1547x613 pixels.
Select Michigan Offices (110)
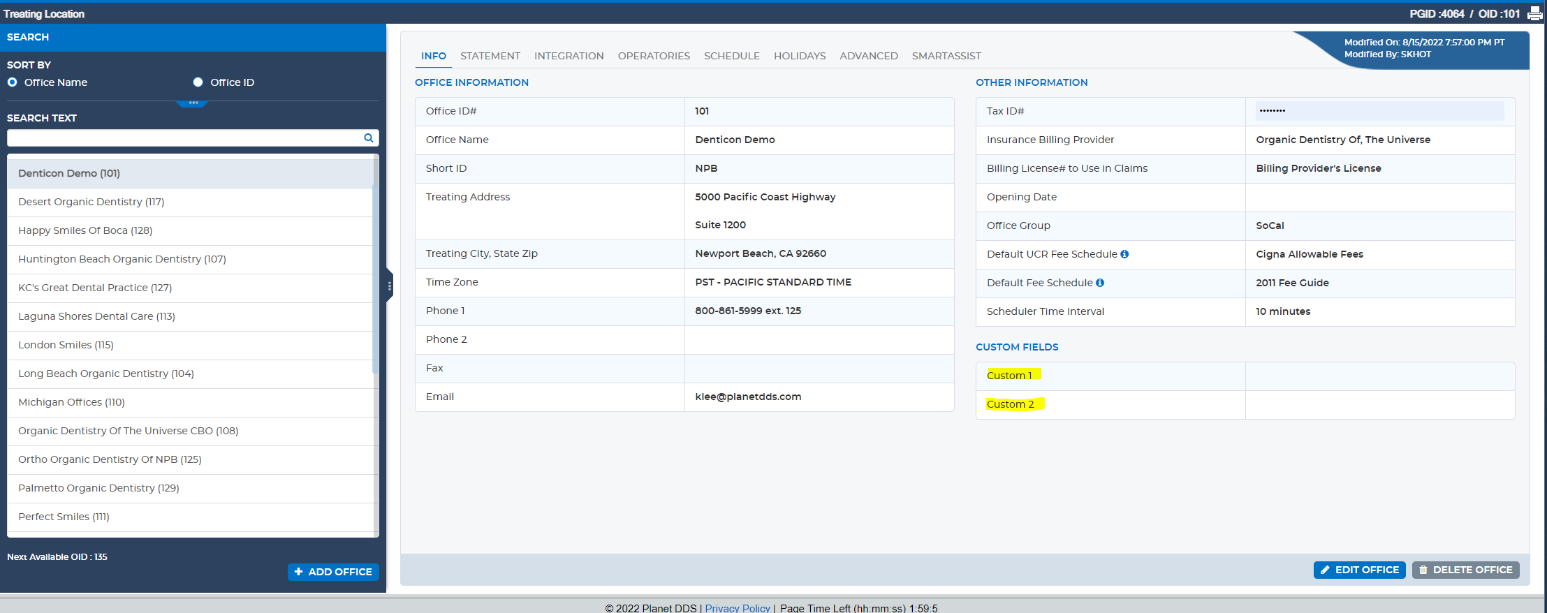190,402
